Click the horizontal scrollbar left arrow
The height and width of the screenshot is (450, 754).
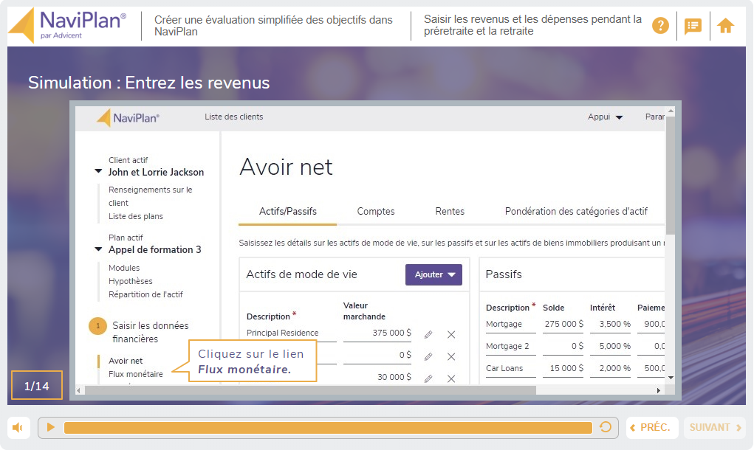(x=78, y=390)
